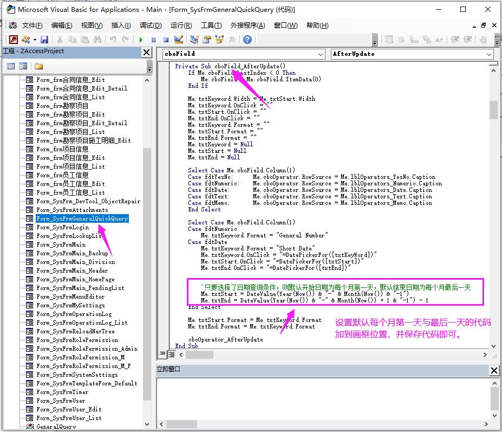502x432 pixels.
Task: Click inside the immediate window text area
Action: (323, 398)
